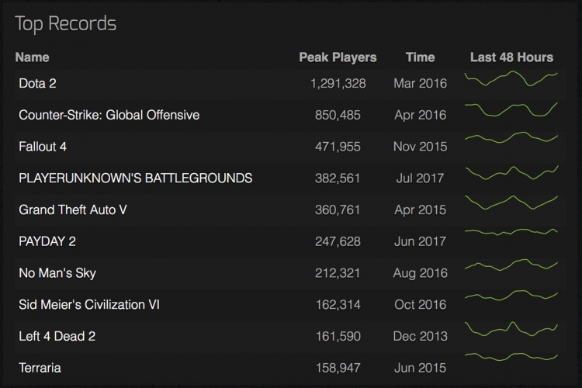Image resolution: width=582 pixels, height=388 pixels.
Task: Click the Oct 2016 date cell
Action: point(420,304)
